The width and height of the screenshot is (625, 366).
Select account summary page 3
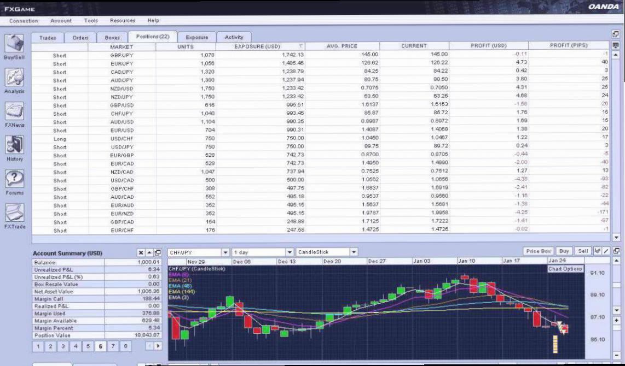pyautogui.click(x=63, y=346)
